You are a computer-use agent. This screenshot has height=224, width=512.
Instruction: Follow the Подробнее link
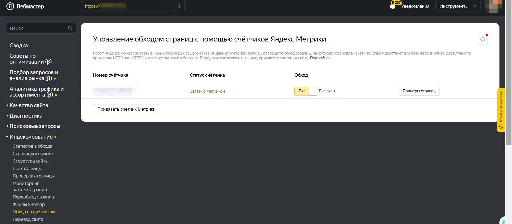click(320, 58)
